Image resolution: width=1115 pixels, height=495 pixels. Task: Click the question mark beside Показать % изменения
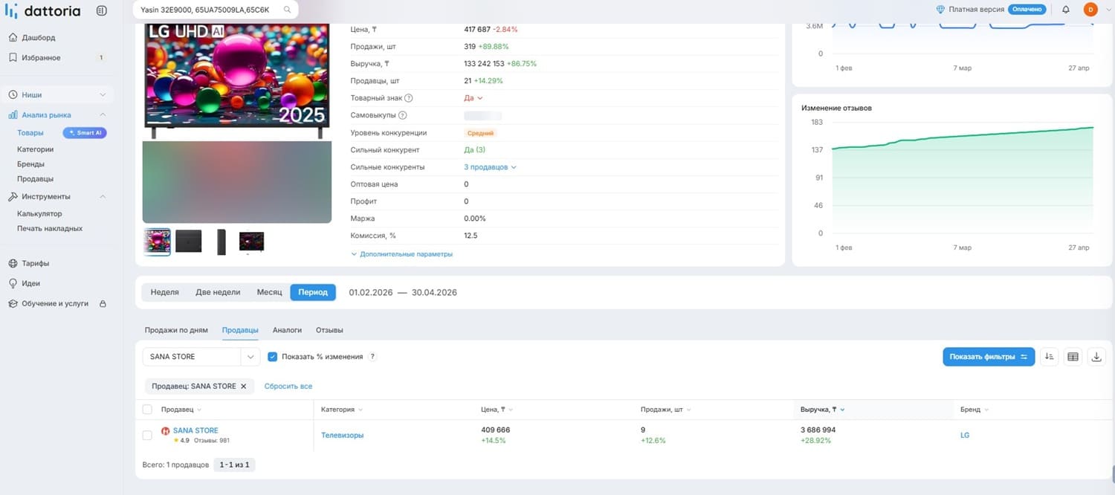372,357
